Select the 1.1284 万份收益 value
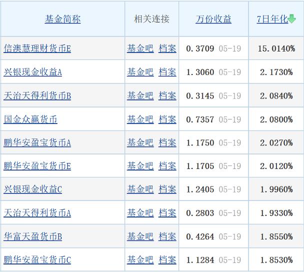The width and height of the screenshot is (304, 272). 200,260
